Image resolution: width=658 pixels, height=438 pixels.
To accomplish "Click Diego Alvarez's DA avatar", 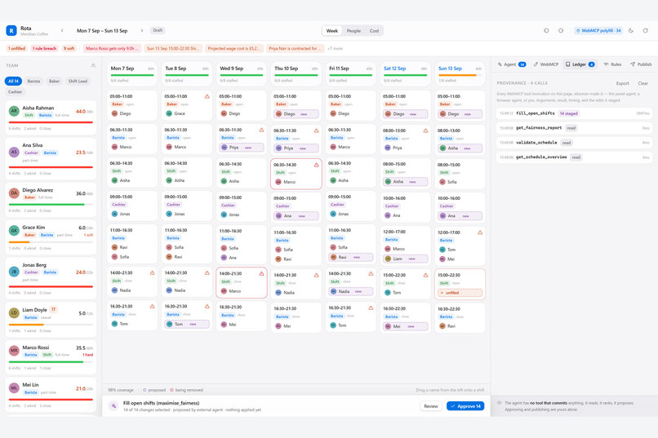I will point(14,193).
